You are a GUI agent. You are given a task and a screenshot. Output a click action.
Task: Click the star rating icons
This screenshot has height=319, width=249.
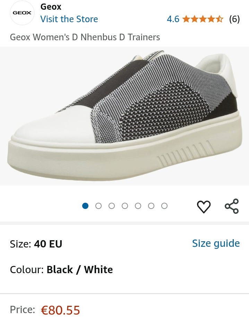[x=203, y=19]
